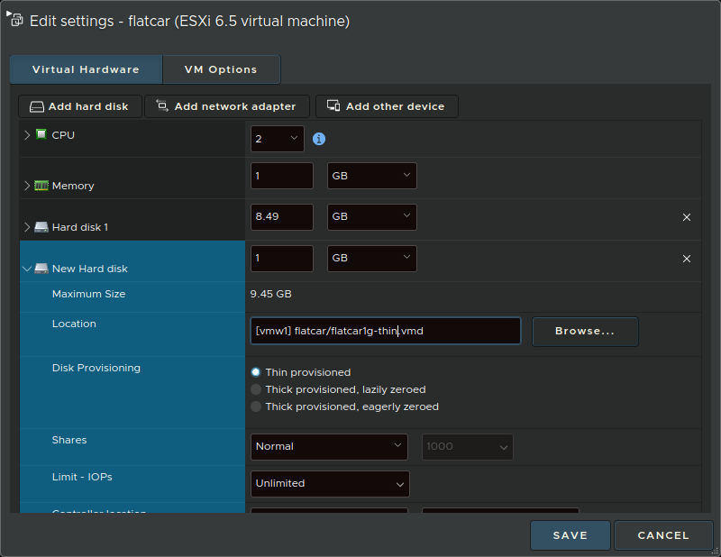This screenshot has height=557, width=721.
Task: Open the Limit IOPs Unlimited dropdown
Action: 330,484
